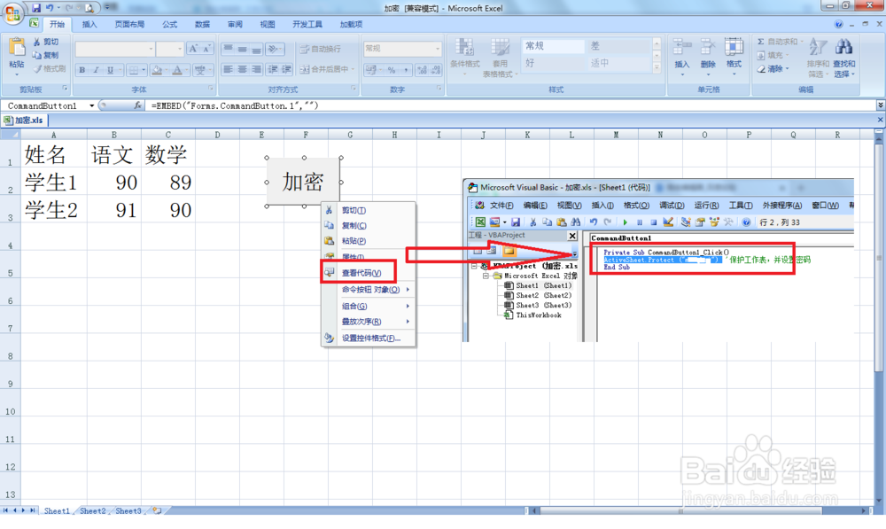Open Sort and Filter (排序和筛选)
This screenshot has width=886, height=529.
818,58
